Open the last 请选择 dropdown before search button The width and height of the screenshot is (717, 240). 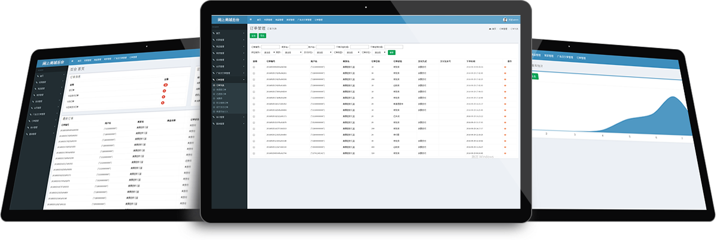pos(379,52)
